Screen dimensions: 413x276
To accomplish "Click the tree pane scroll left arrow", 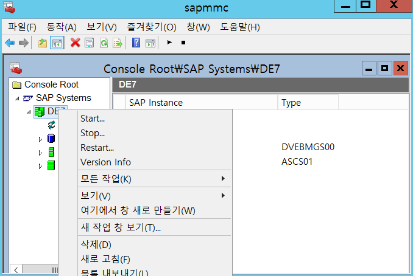I will coord(16,270).
